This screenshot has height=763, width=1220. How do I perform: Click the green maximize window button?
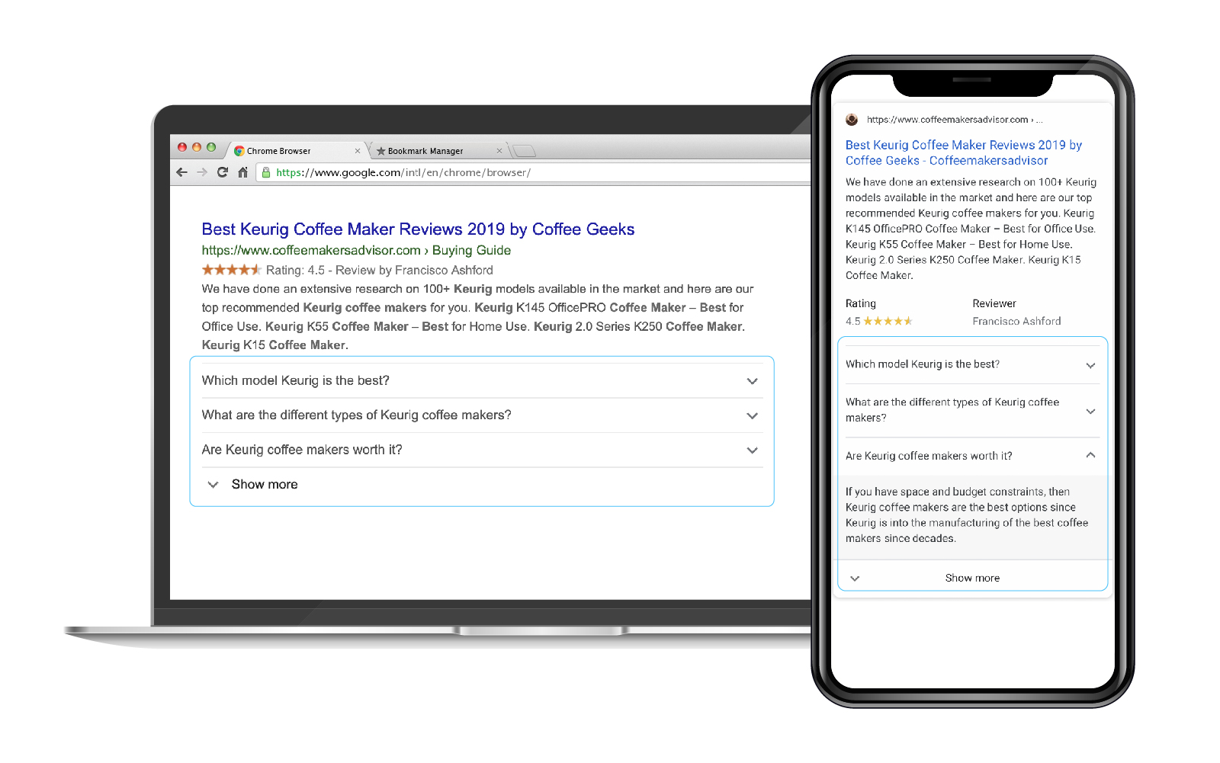tap(211, 147)
